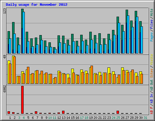Click green day 18 label
Image resolution: width=155 pixels, height=121 pixels.
[86, 118]
